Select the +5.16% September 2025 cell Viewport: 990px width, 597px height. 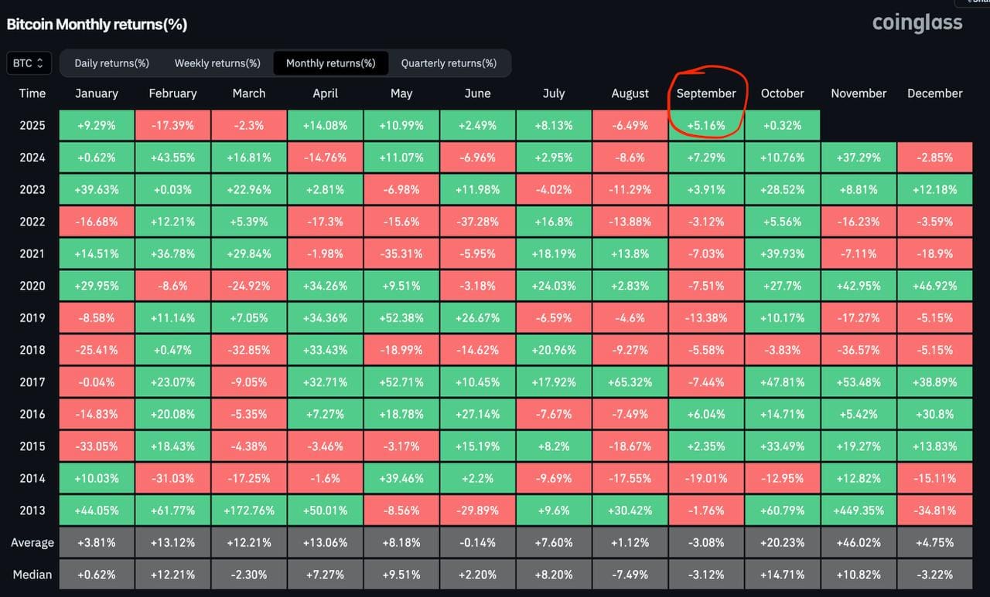point(706,125)
